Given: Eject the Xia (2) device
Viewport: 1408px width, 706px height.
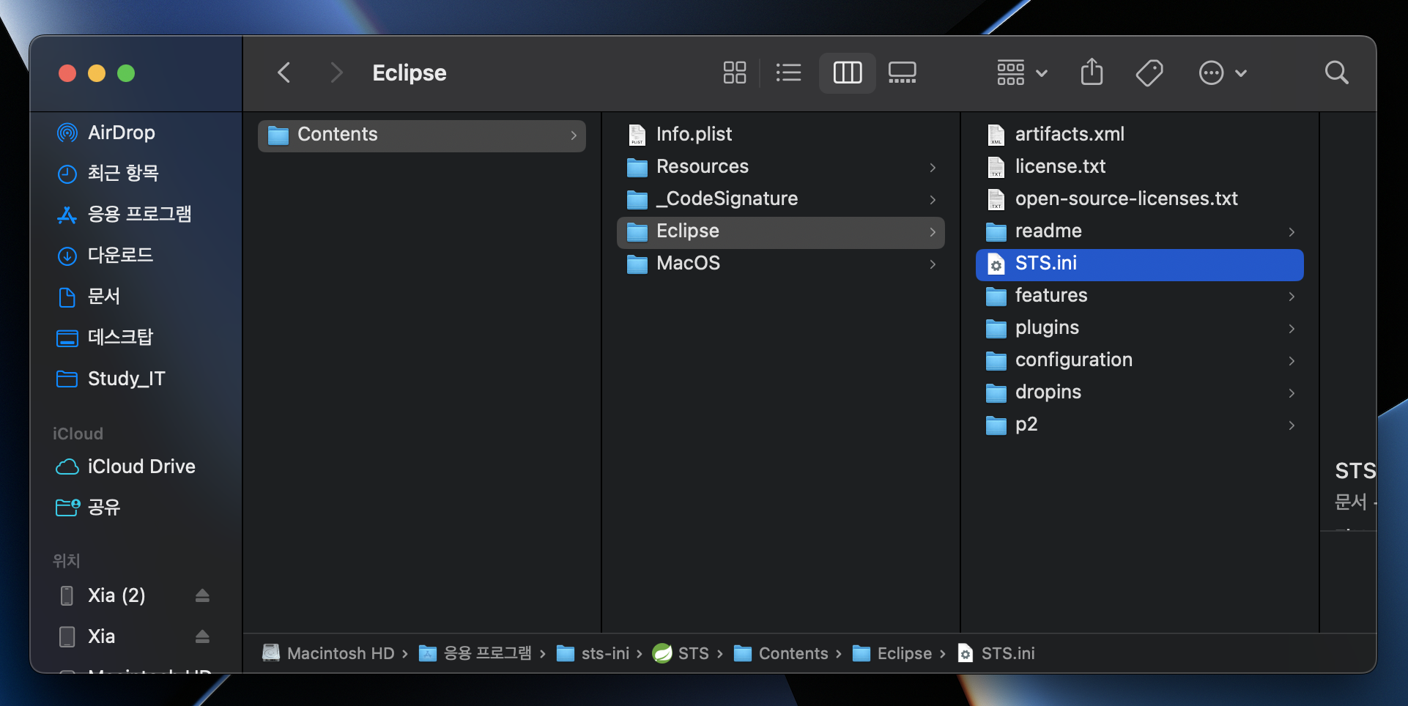Looking at the screenshot, I should click(x=203, y=595).
